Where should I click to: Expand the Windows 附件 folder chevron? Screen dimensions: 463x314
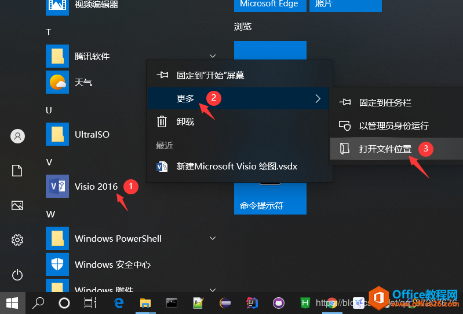click(213, 290)
